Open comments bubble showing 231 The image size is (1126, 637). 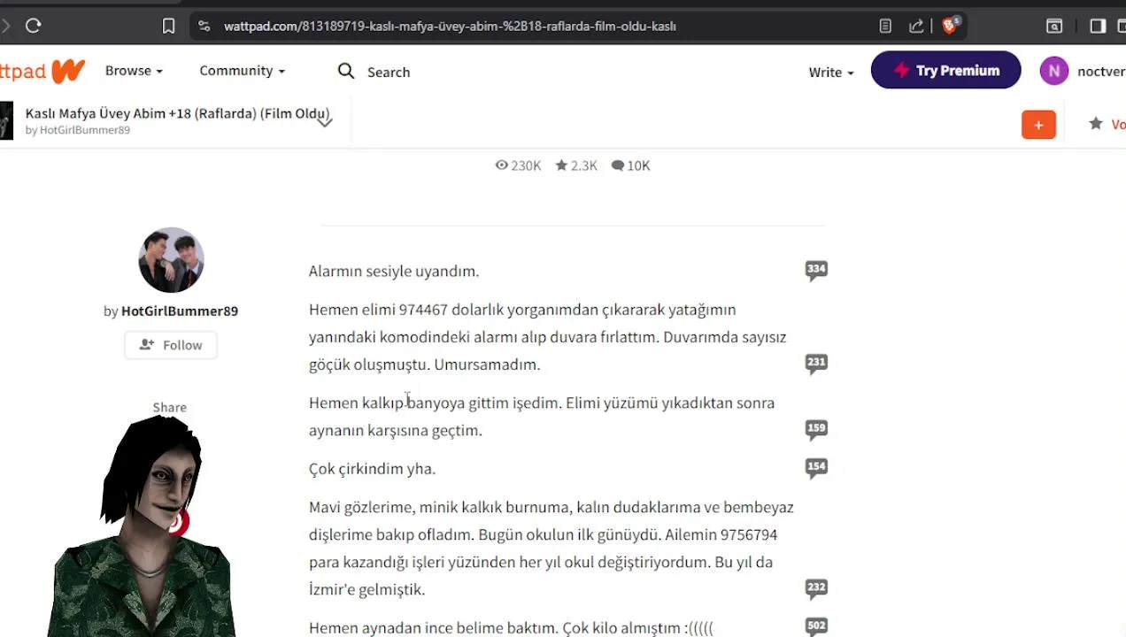coord(816,364)
